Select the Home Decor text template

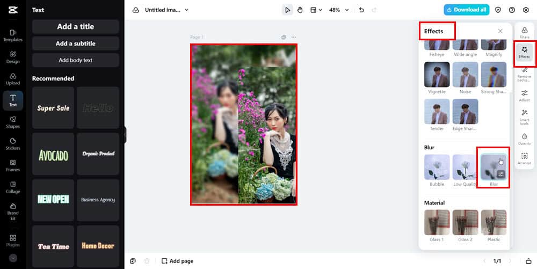[x=98, y=246]
